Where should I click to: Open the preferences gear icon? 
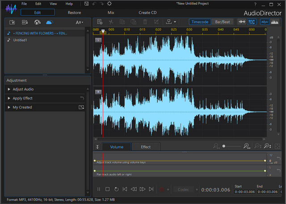[x=109, y=4]
